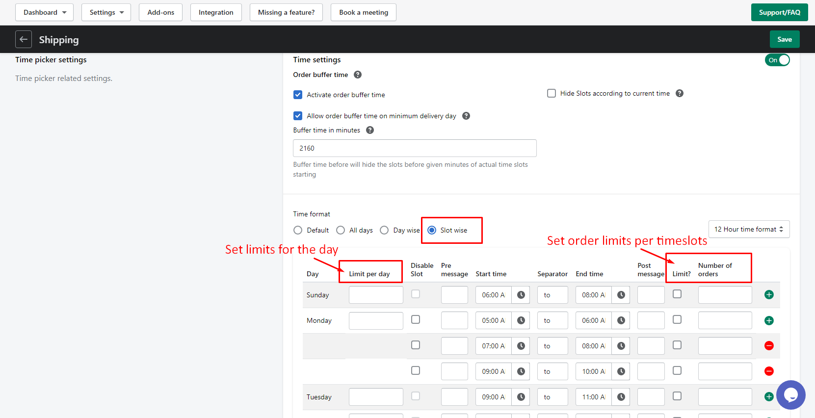The height and width of the screenshot is (418, 815).
Task: Open clock picker for Sunday start time
Action: [521, 295]
